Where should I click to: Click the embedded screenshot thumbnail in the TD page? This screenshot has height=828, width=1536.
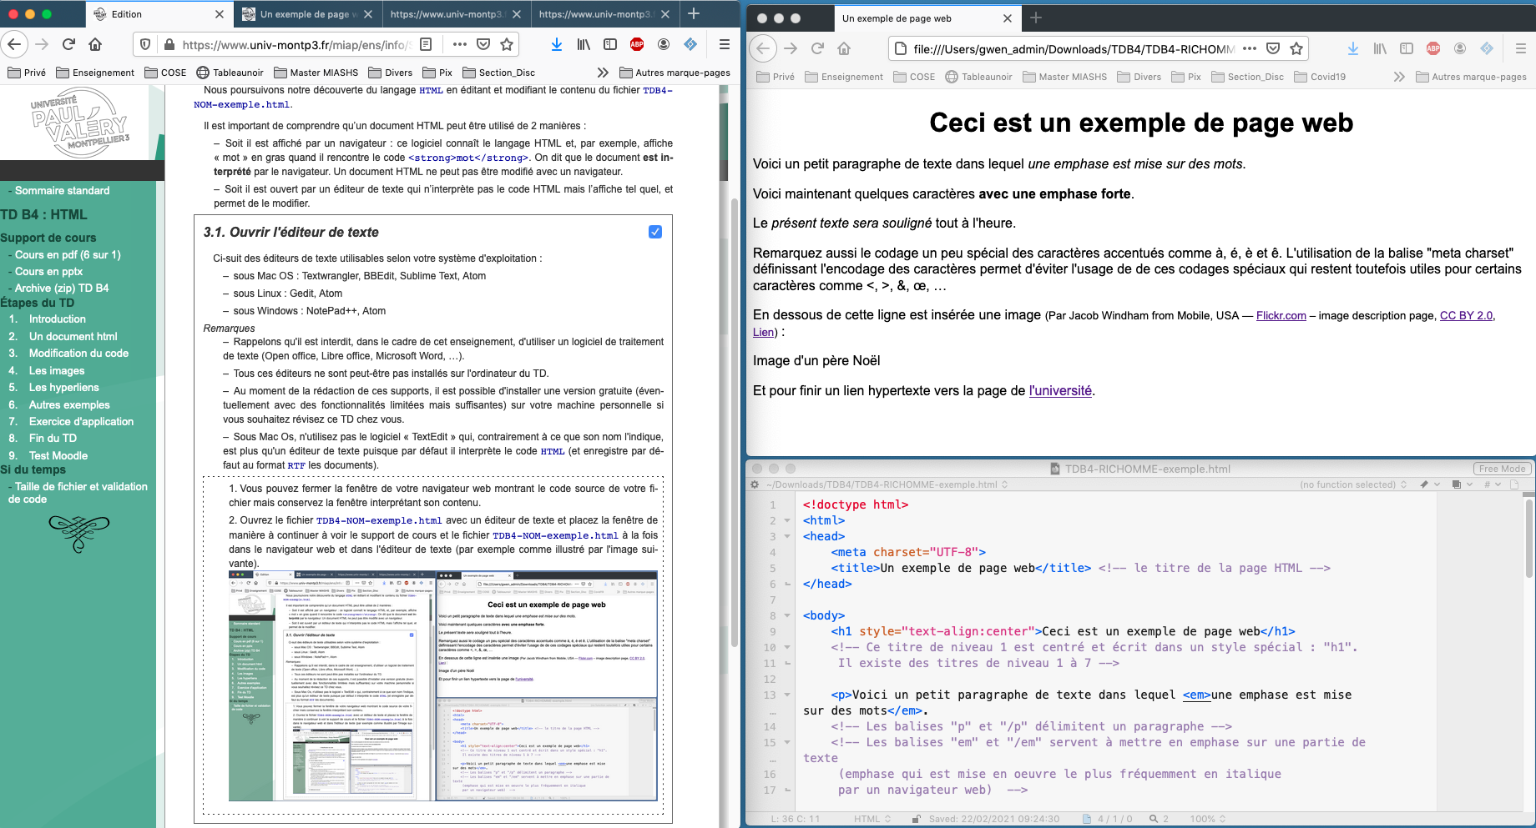(x=443, y=685)
